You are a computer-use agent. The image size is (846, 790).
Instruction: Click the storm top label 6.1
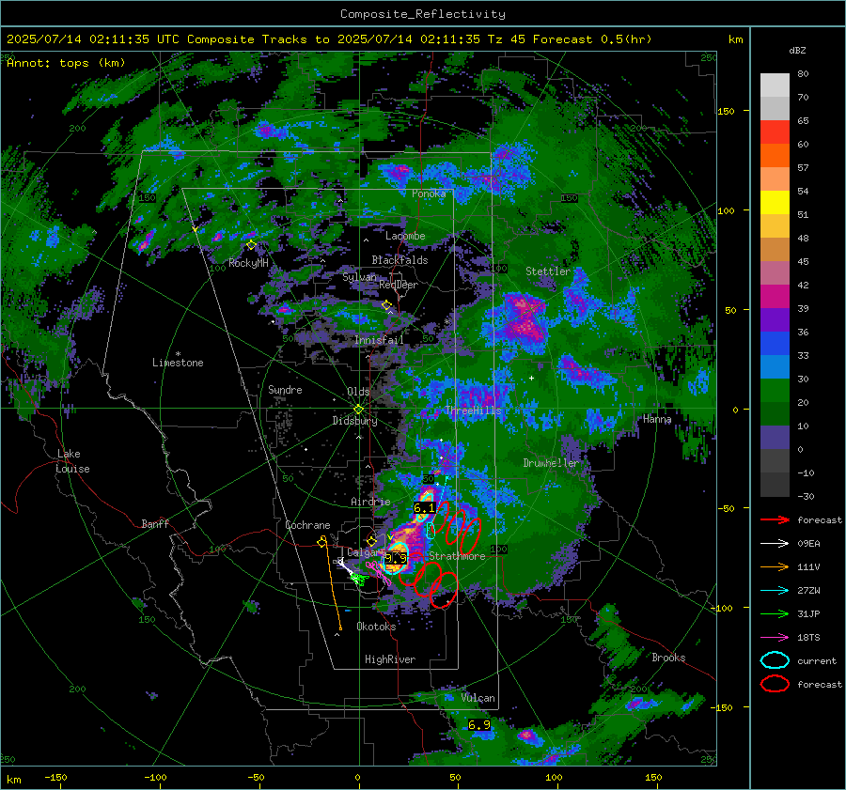click(424, 508)
